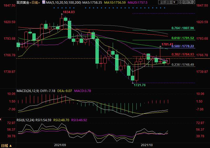Select the MACD(26,12,9) indicator label
This screenshot has height=148, width=210.
coord(28,91)
